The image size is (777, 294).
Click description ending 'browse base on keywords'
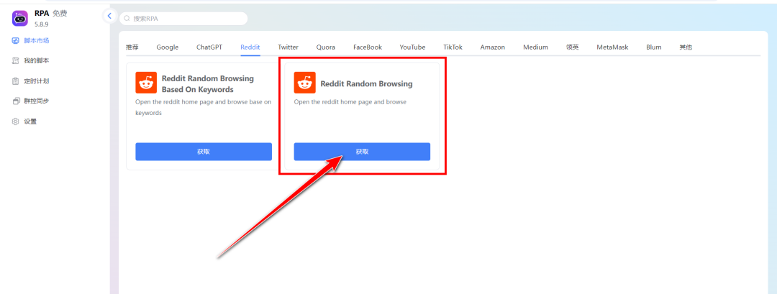pyautogui.click(x=203, y=107)
